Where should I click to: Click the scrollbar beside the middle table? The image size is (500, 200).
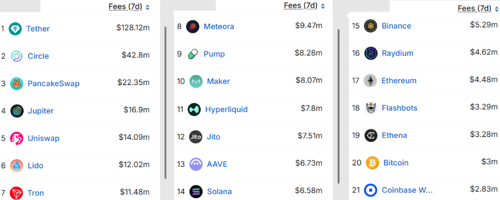[x=338, y=106]
